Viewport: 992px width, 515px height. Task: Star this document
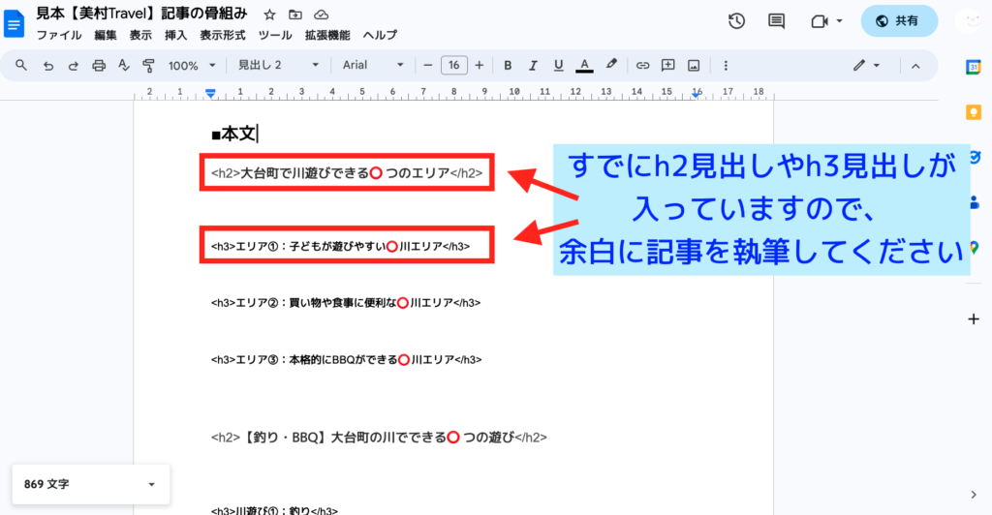click(269, 15)
